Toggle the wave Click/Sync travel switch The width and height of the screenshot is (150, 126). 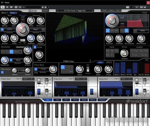[23, 40]
